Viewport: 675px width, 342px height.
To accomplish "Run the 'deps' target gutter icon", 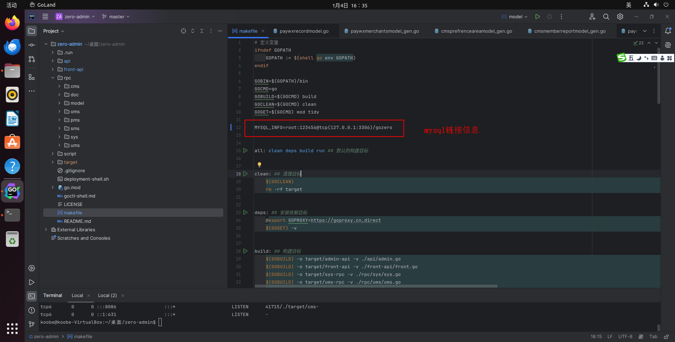I will click(245, 212).
